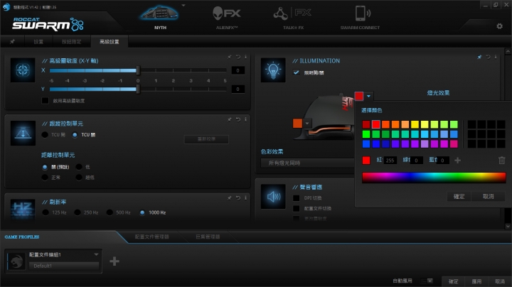Viewport: 512px width, 287px height.
Task: Click the Default1 profile slot
Action: point(64,266)
